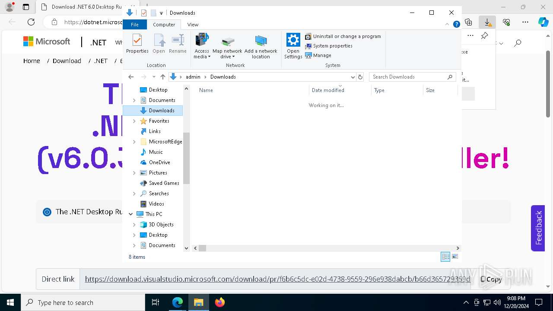Expand the Documents tree node
The width and height of the screenshot is (553, 311).
134,100
